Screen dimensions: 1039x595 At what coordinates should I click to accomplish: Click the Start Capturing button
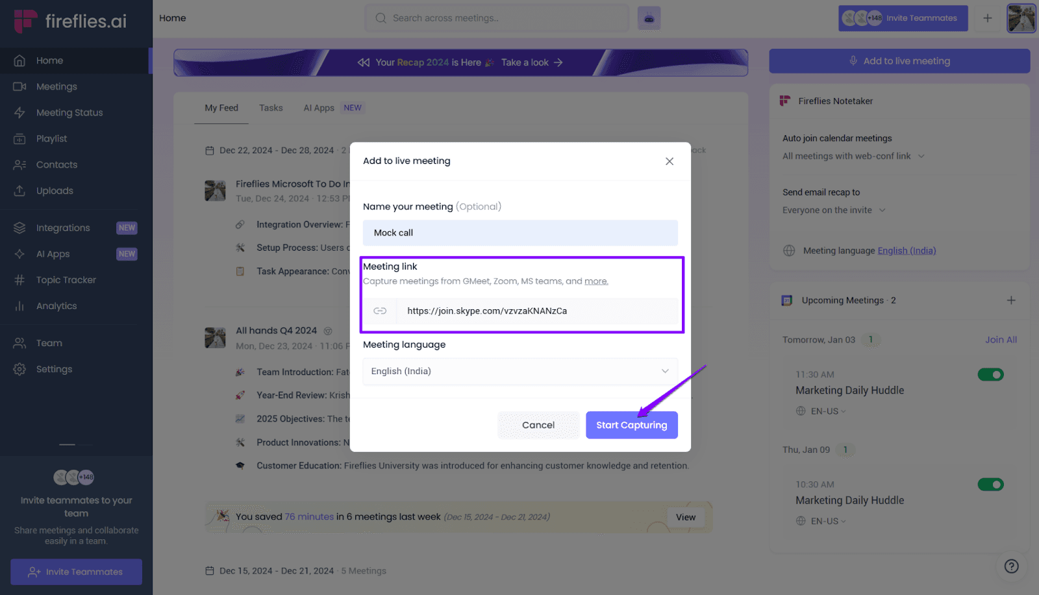click(x=632, y=425)
